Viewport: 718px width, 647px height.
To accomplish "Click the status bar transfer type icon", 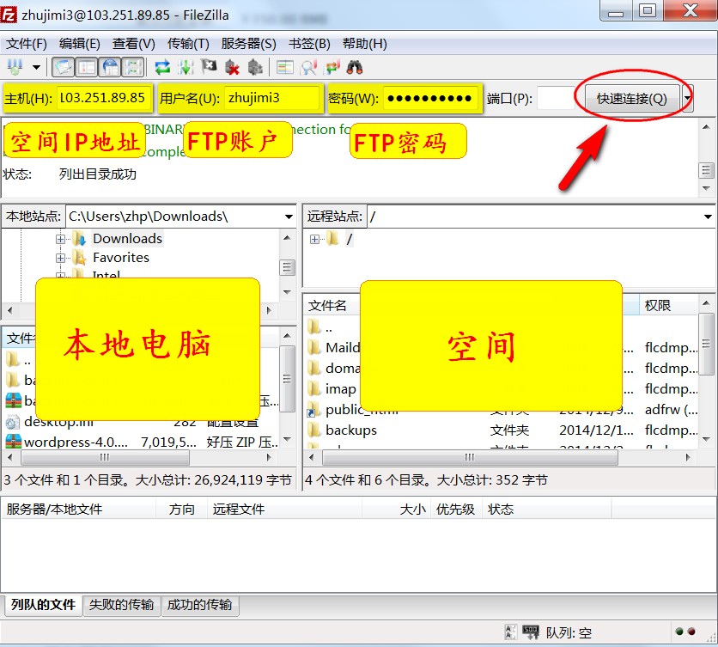I will coord(510,632).
